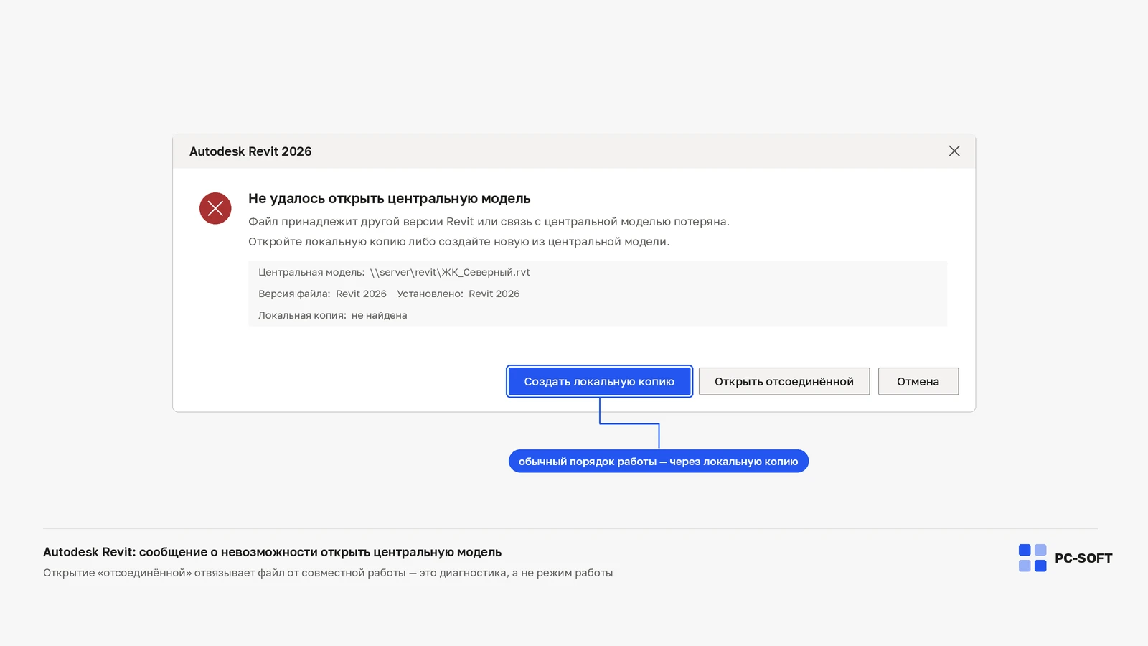Click the caption subtitle about Открытие «отсоединённой»
This screenshot has height=646, width=1148.
[x=328, y=573]
